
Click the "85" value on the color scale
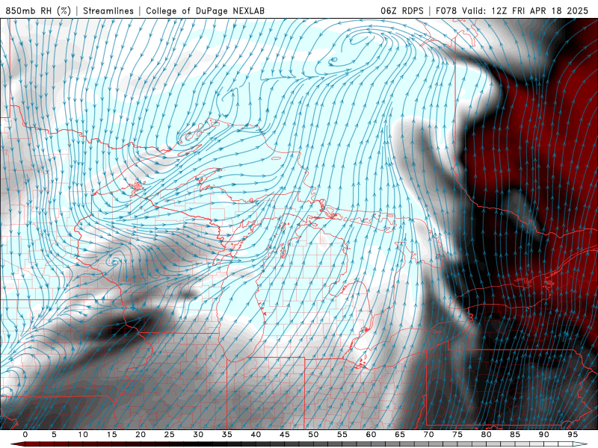[515, 435]
